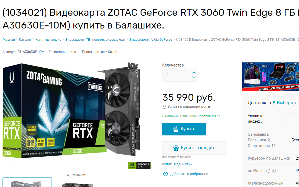Select the first product thumbnail image
Screen dimensions: 299x187
point(27,182)
